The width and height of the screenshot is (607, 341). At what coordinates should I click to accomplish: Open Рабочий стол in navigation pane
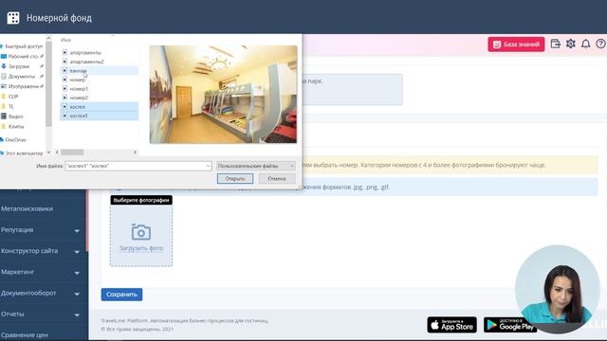[23, 57]
